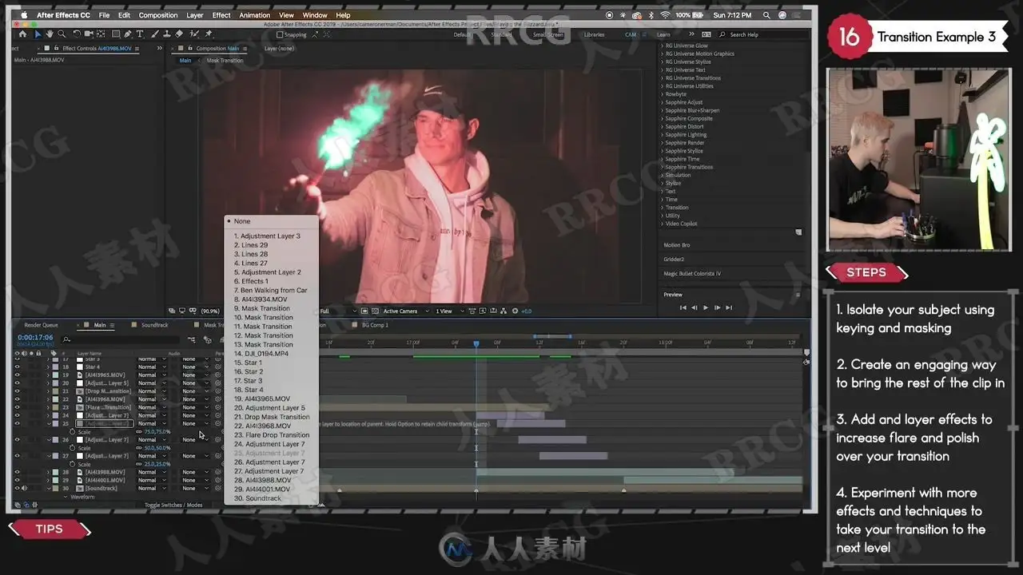Select the Rectangle shape tool
The image size is (1023, 575).
[x=116, y=34]
